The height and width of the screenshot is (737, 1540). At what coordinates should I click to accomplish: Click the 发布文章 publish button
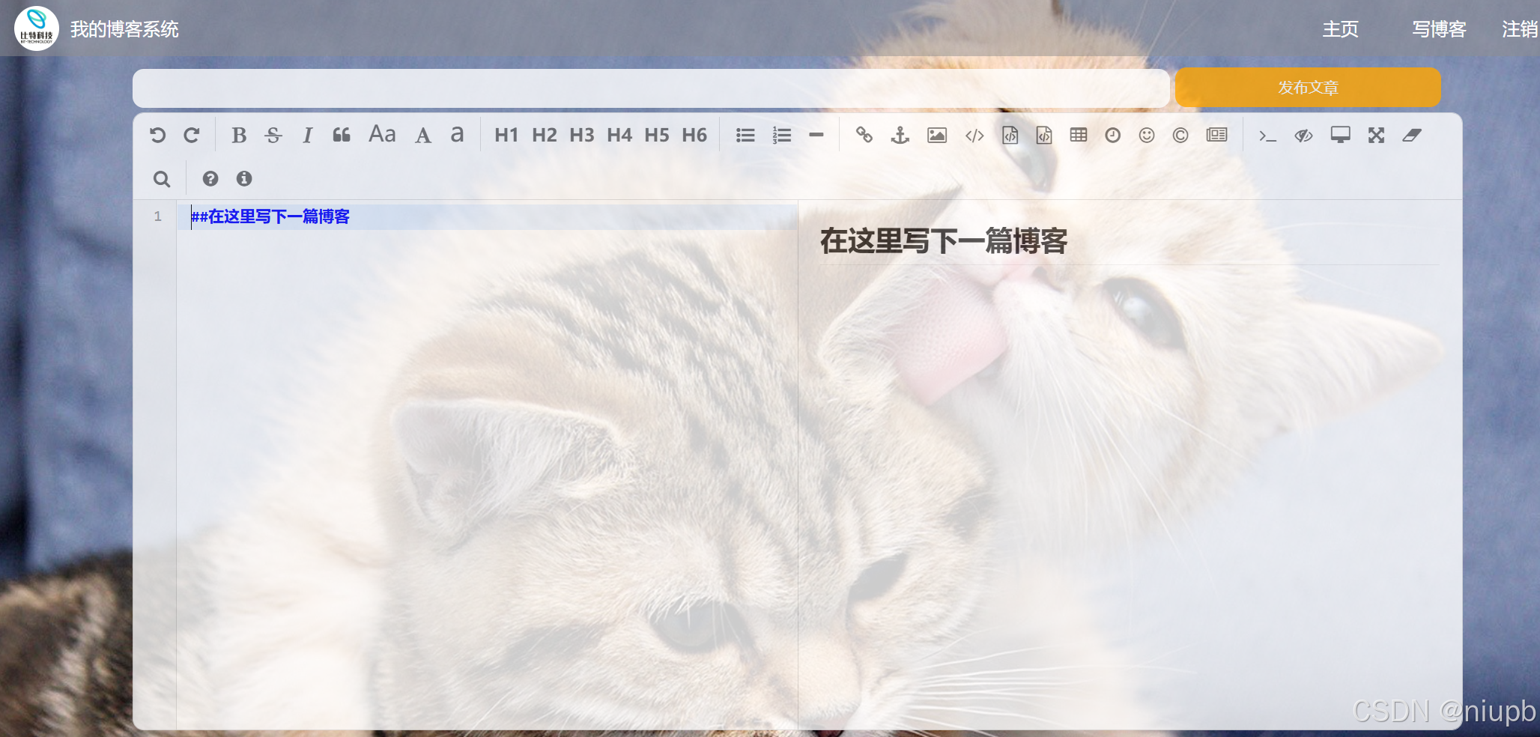point(1308,88)
